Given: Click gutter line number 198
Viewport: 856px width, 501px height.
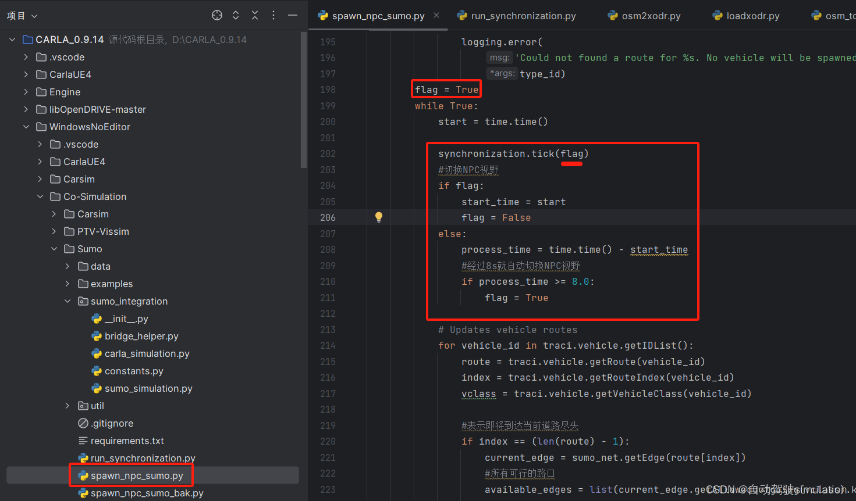Looking at the screenshot, I should [328, 90].
